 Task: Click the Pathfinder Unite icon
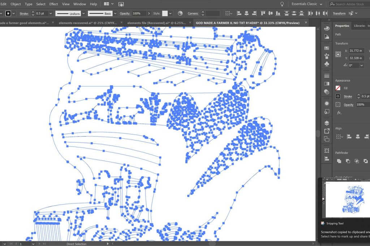tap(339, 161)
